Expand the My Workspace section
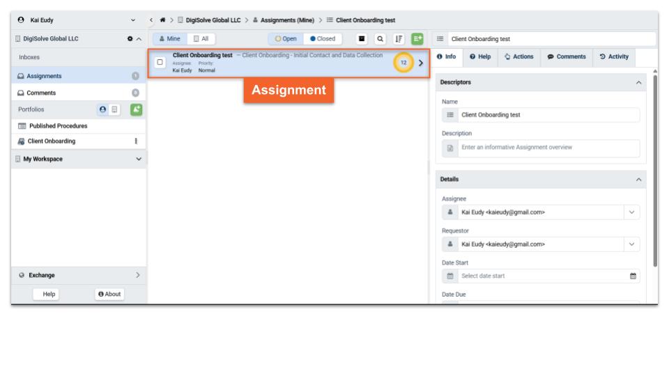This screenshot has height=376, width=669. coord(138,159)
